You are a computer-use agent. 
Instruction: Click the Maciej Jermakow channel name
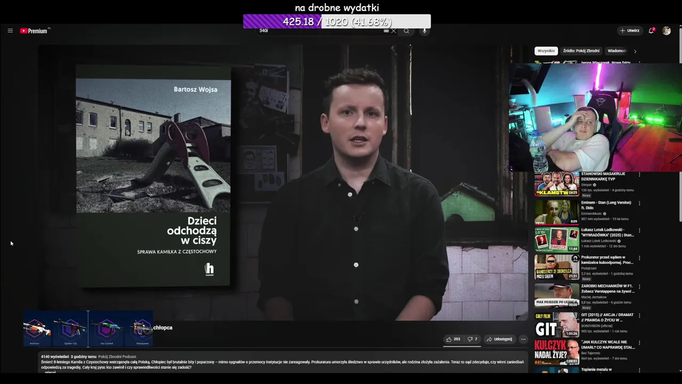coord(594,297)
